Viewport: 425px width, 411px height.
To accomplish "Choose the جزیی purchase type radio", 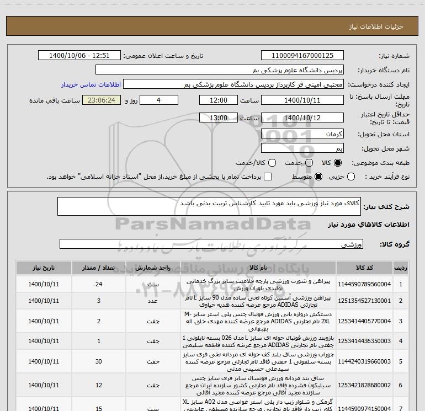I will 350,177.
